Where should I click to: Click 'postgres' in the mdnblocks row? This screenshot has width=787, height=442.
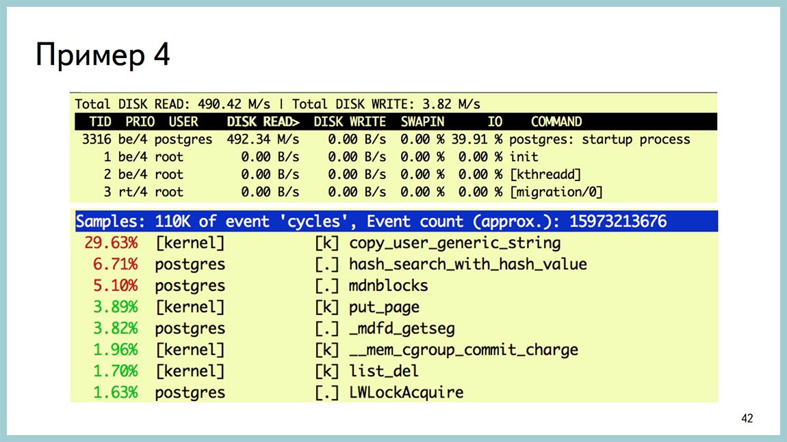click(190, 286)
